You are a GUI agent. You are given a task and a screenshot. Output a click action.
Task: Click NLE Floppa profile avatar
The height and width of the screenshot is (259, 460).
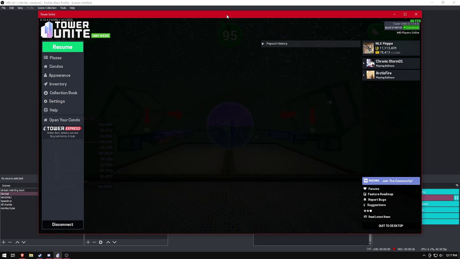368,48
